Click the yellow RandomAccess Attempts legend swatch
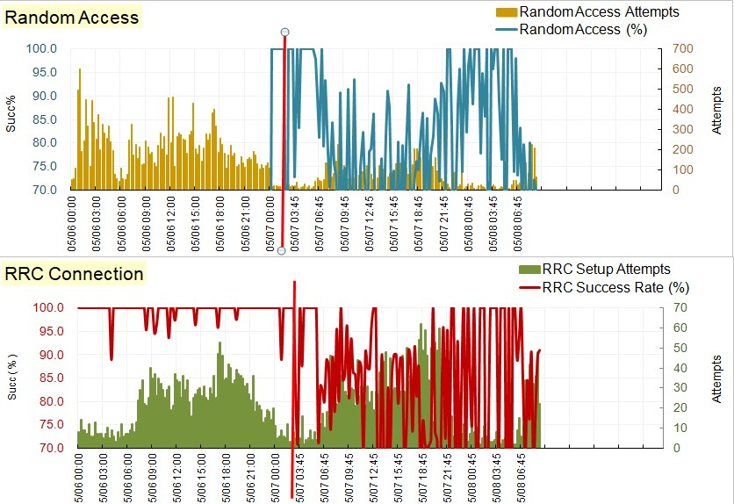 coord(507,12)
